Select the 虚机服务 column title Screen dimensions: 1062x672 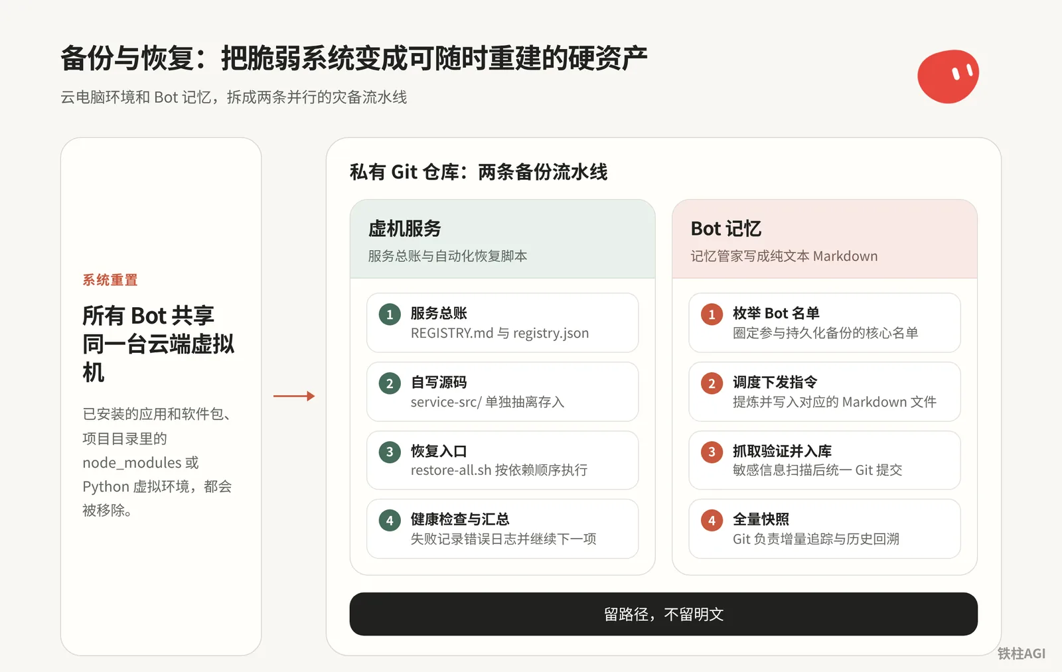[405, 229]
